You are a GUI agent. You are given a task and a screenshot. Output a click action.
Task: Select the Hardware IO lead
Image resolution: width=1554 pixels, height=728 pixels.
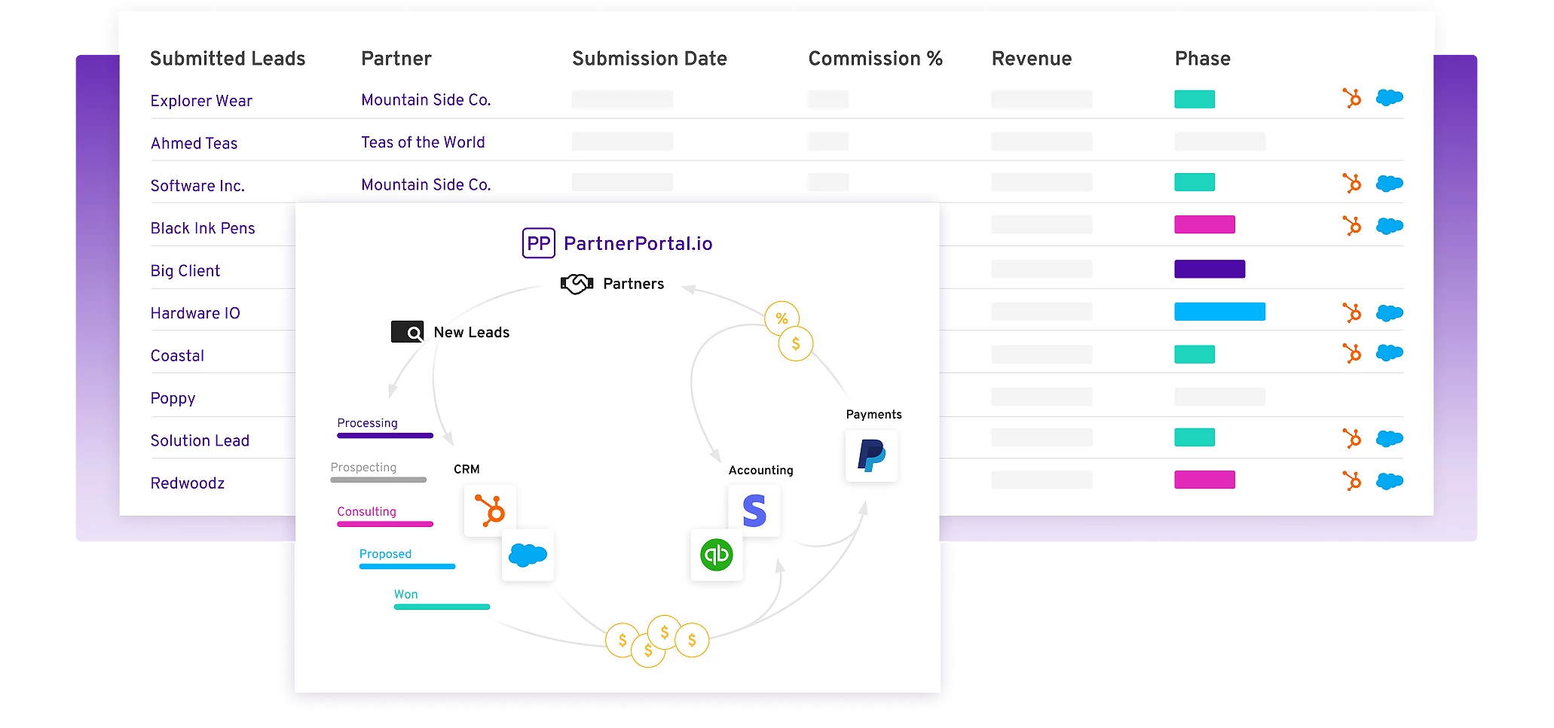coord(195,313)
